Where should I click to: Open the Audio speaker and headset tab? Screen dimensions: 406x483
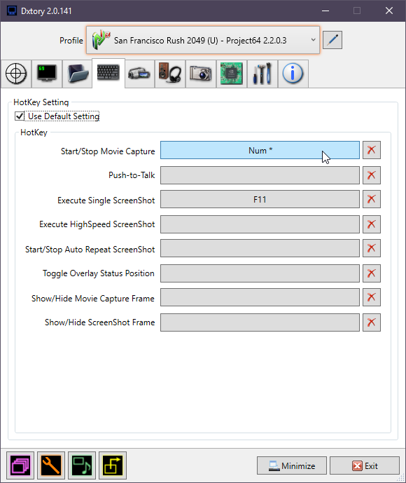pyautogui.click(x=170, y=74)
